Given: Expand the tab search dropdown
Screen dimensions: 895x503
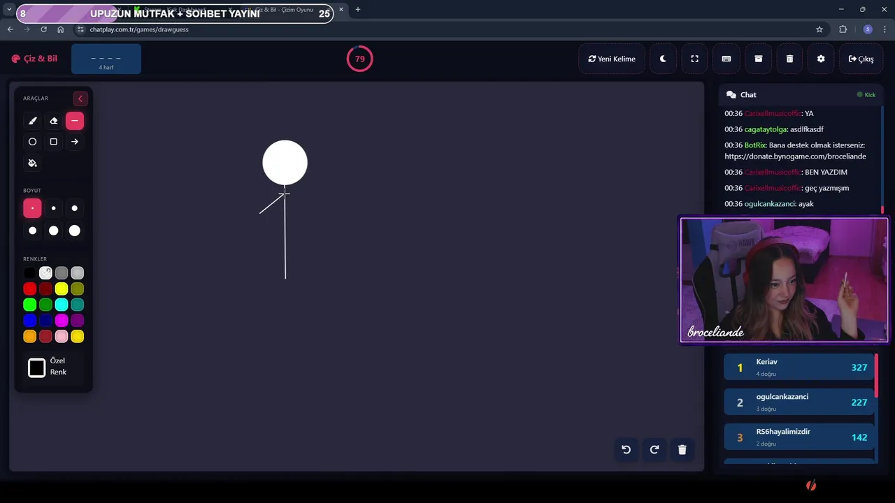Looking at the screenshot, I should tap(9, 9).
